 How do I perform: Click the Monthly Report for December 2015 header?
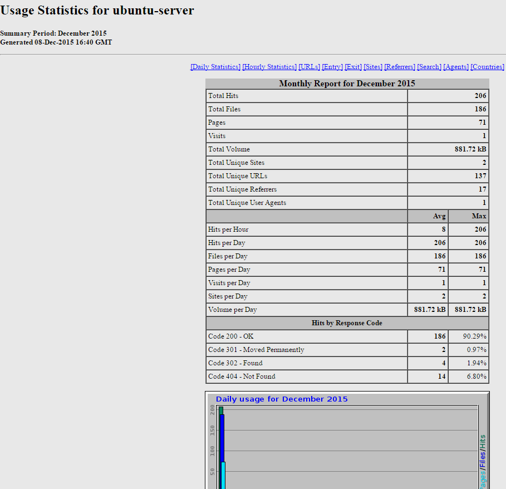(347, 84)
